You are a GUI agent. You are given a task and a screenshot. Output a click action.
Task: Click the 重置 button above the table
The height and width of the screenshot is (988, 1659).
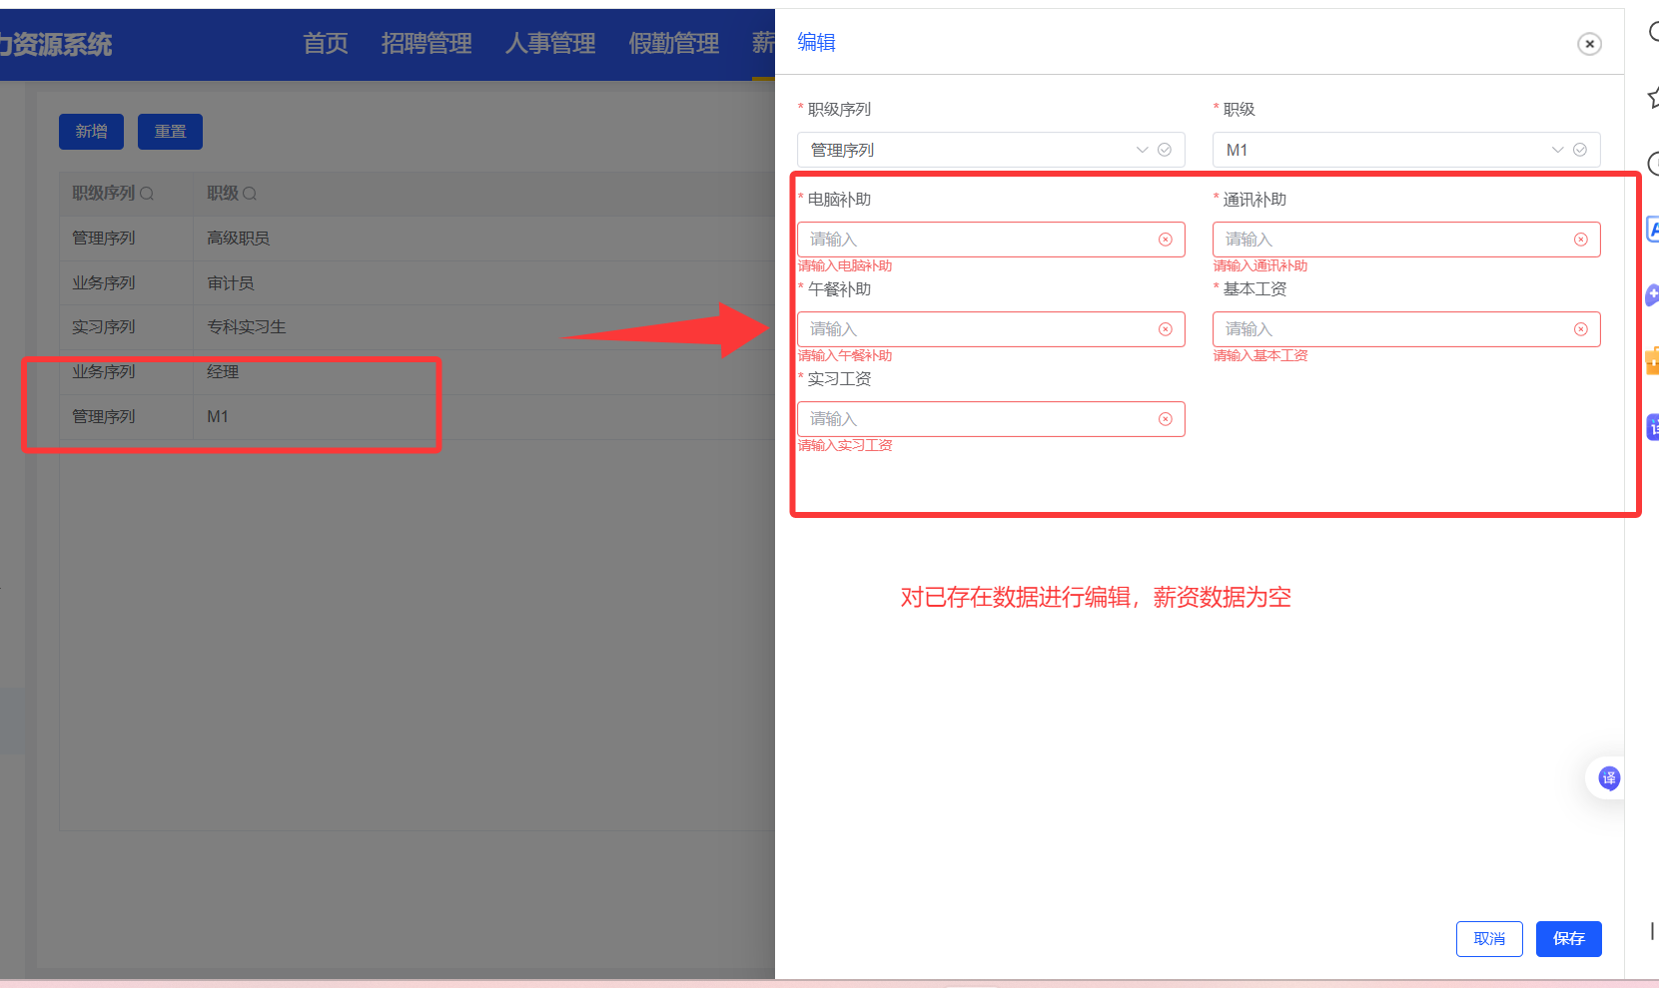(170, 132)
